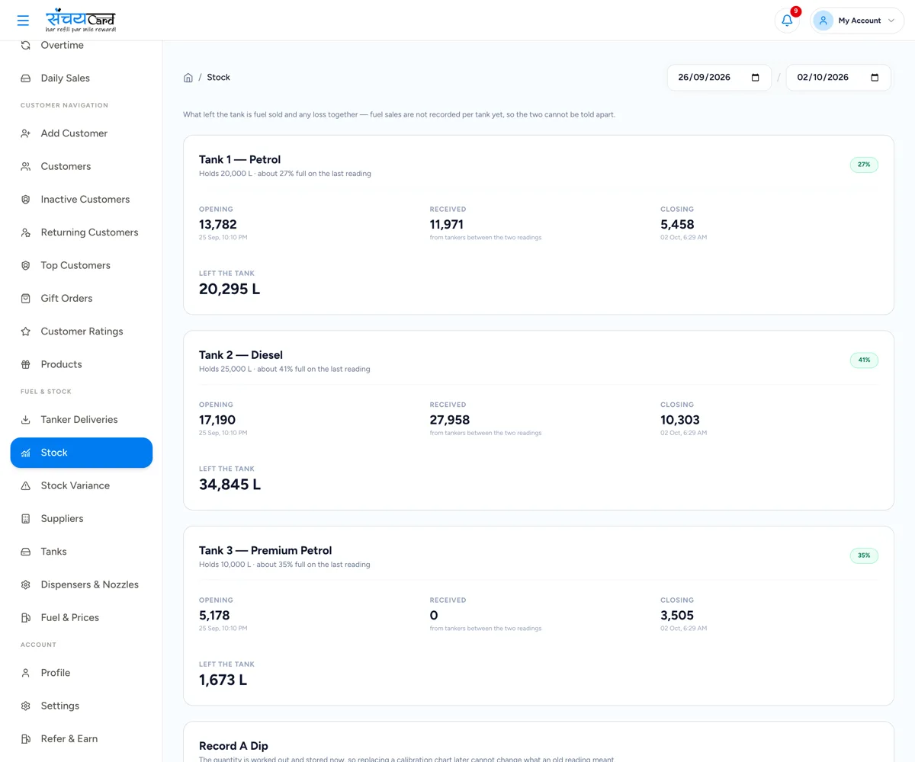The image size is (915, 762).
Task: Click the Stock Variance warning icon
Action: [x=25, y=485]
